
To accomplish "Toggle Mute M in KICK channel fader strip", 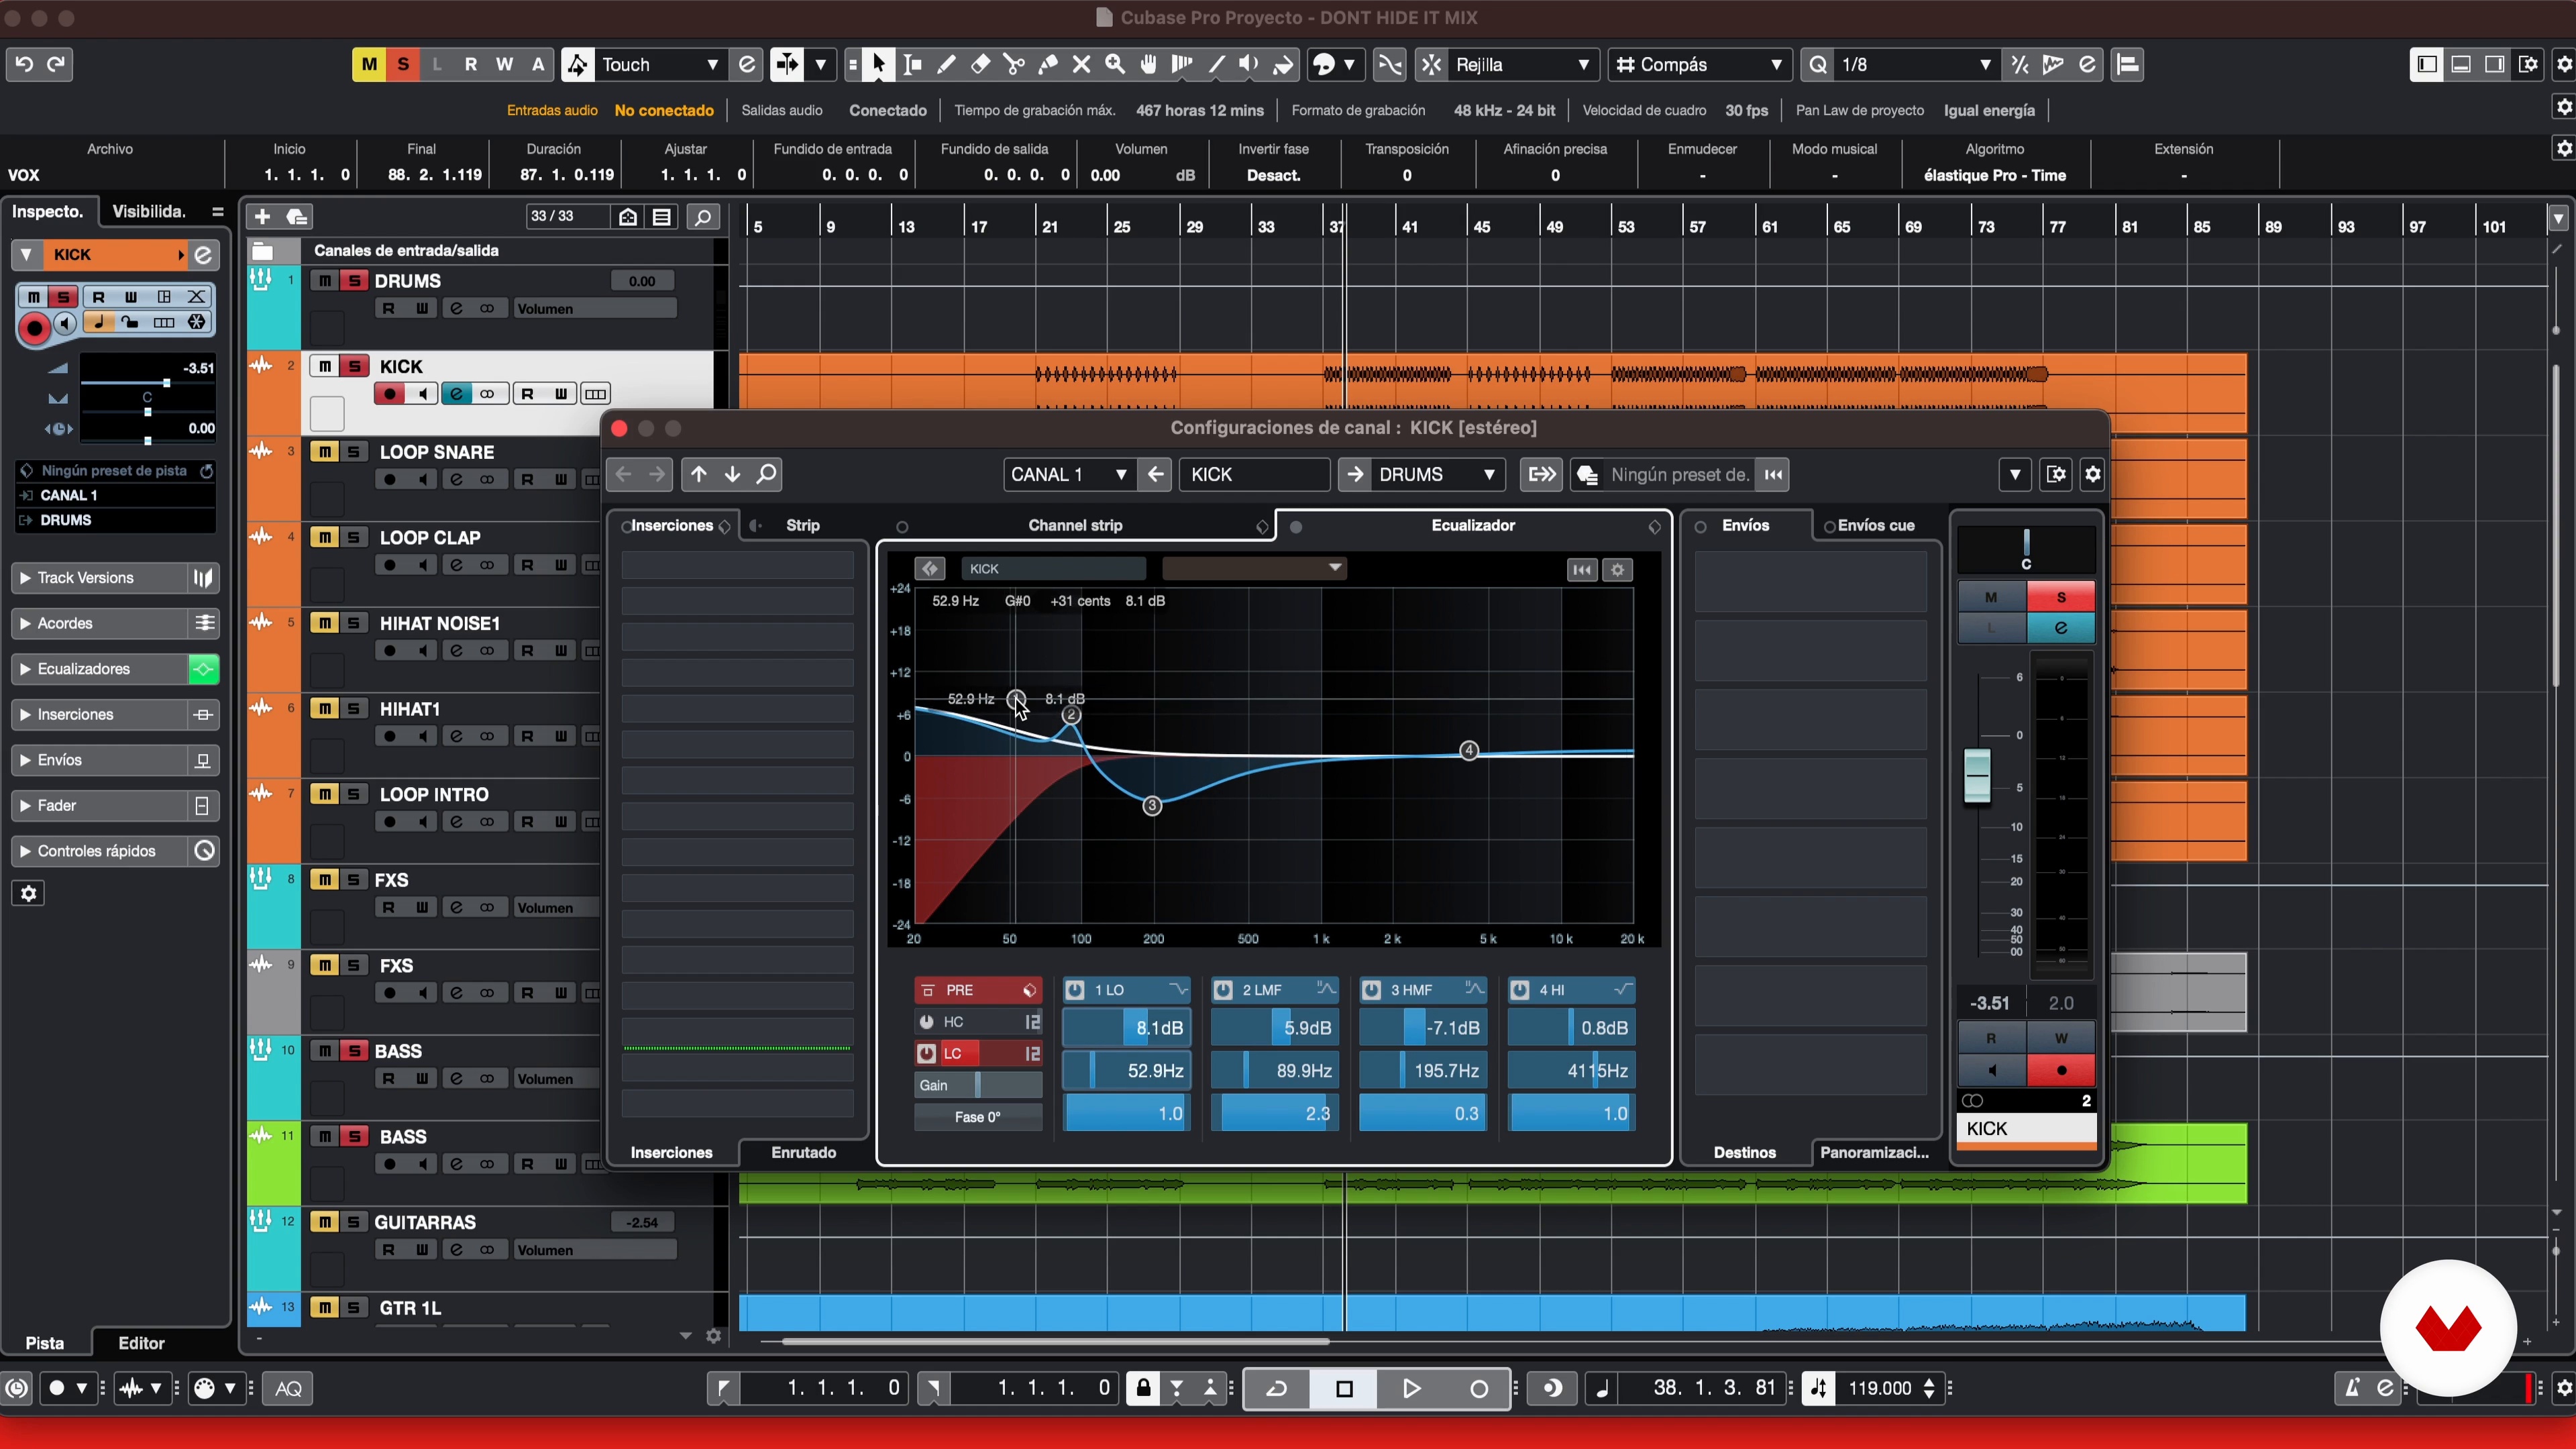I will pyautogui.click(x=1991, y=597).
